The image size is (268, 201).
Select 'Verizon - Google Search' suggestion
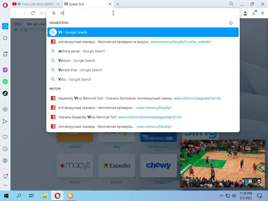click(x=143, y=60)
